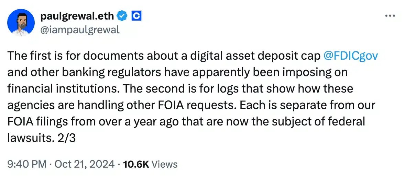Follow the @FDICgov mention link

tap(351, 56)
